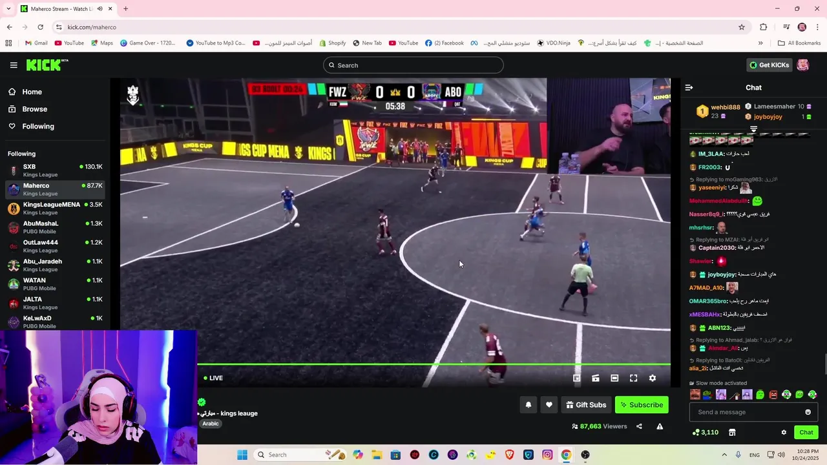Go to Home in the sidebar
The image size is (827, 465).
32,92
